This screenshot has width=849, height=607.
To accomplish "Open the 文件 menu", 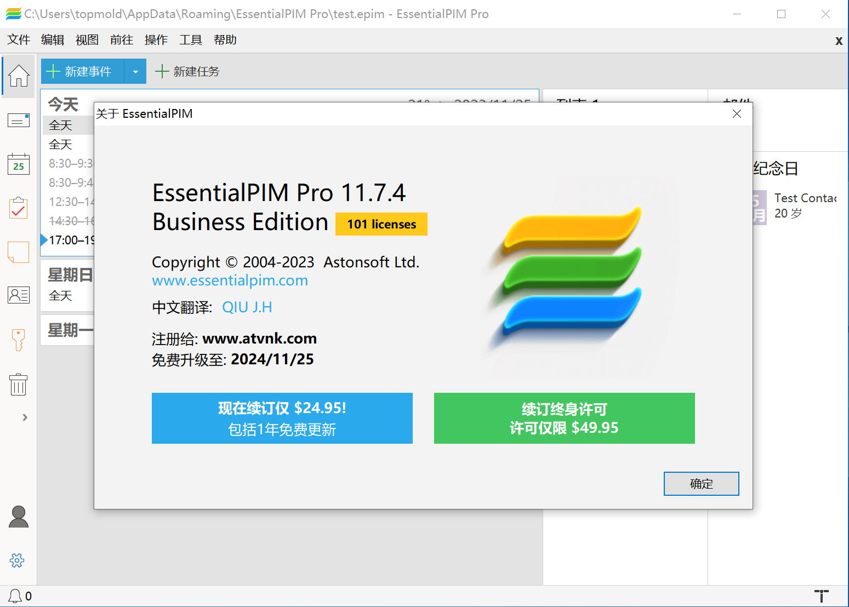I will 19,40.
